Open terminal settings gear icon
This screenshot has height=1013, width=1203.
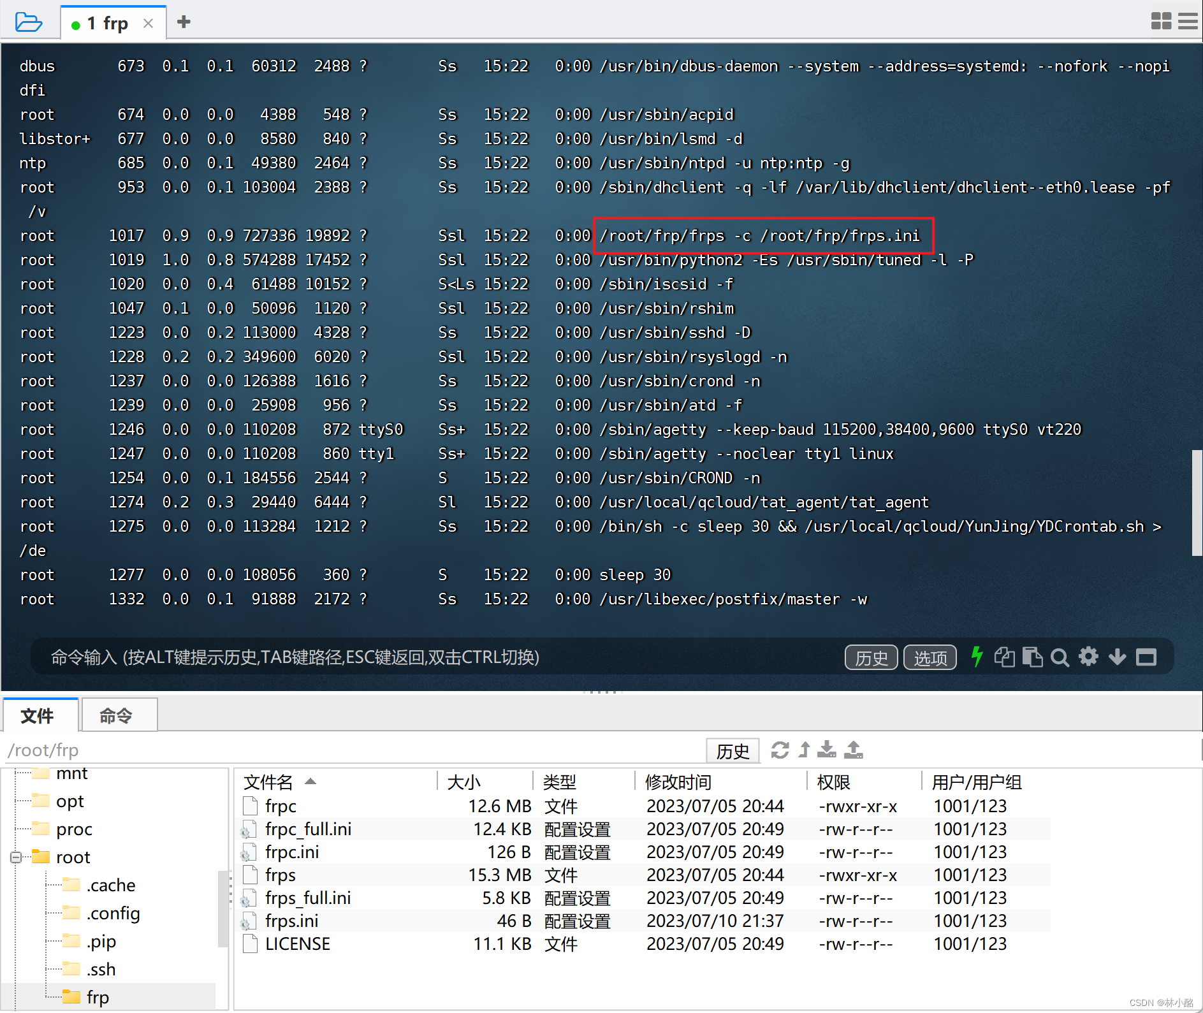point(1088,657)
